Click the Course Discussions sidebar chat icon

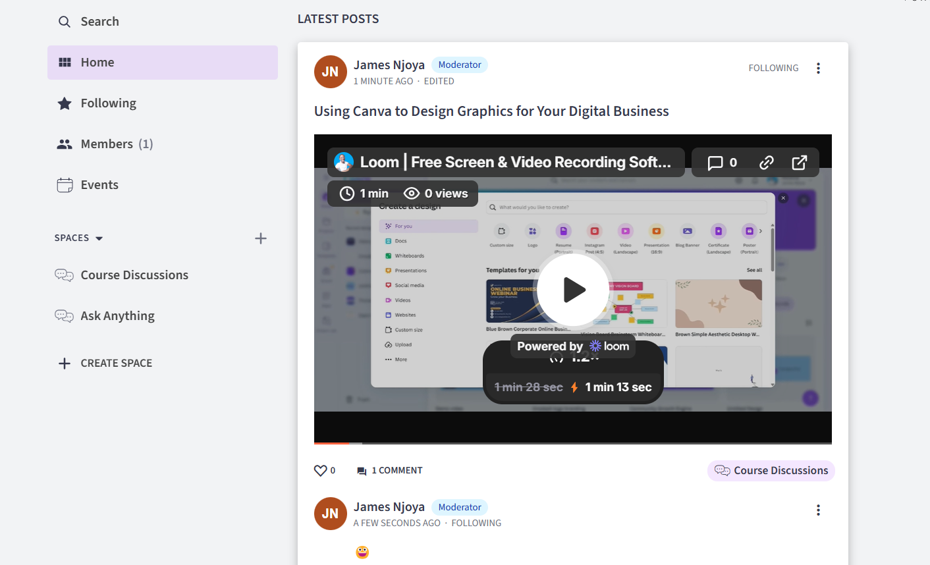(65, 275)
